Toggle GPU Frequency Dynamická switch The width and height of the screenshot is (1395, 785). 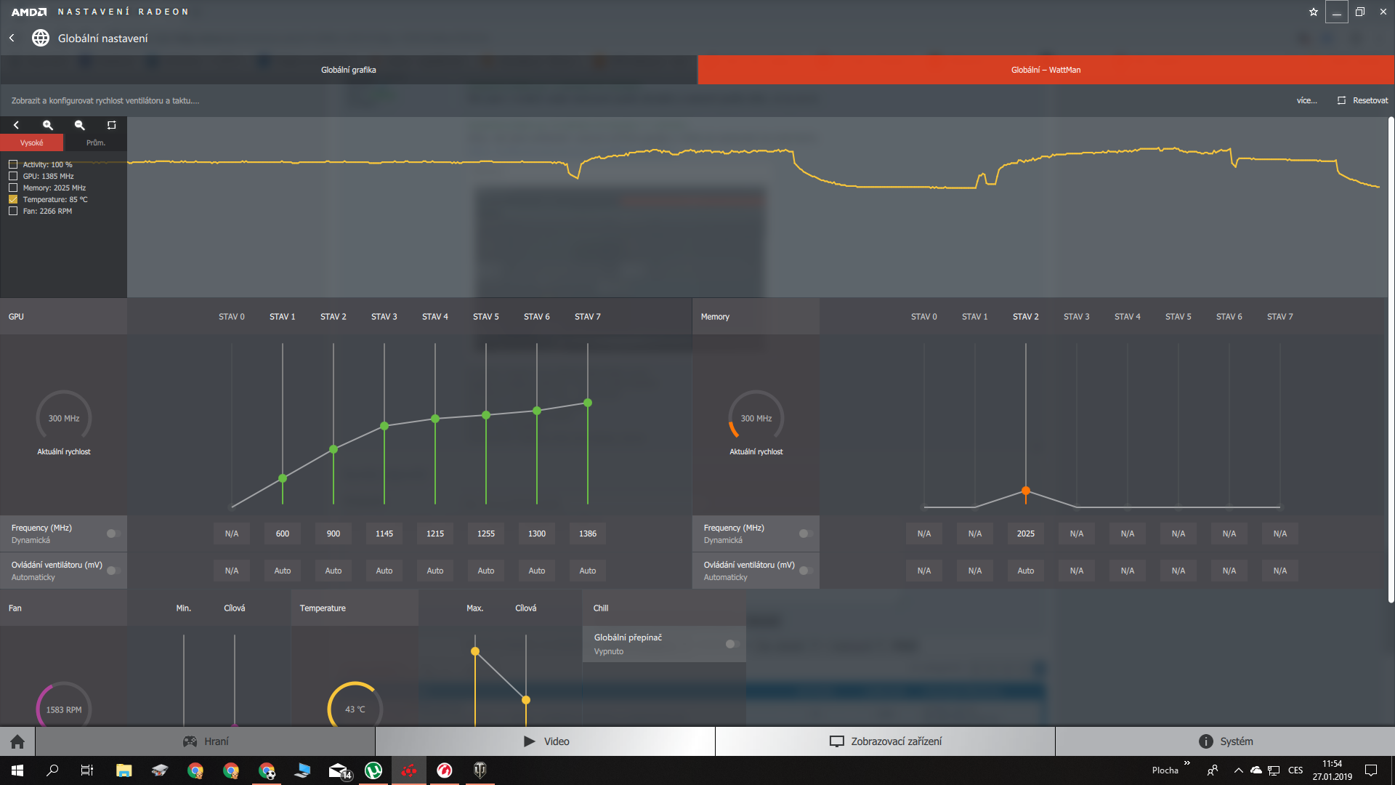click(113, 534)
